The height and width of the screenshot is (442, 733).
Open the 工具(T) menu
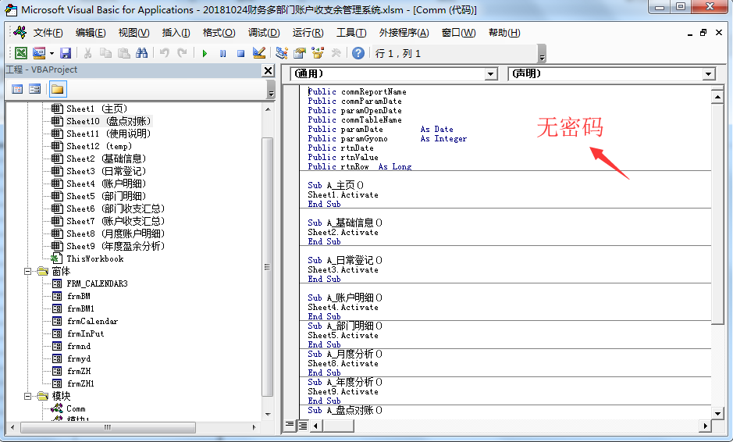tap(351, 33)
